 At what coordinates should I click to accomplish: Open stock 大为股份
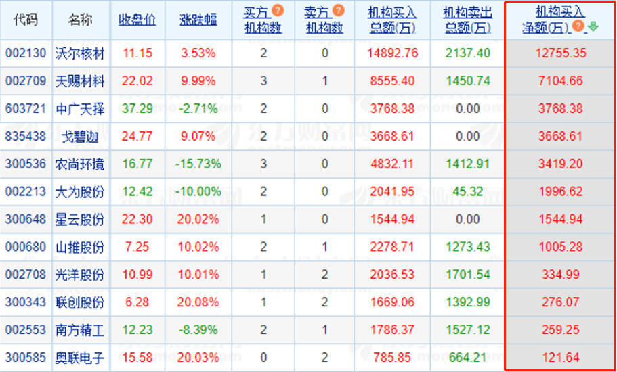point(81,191)
